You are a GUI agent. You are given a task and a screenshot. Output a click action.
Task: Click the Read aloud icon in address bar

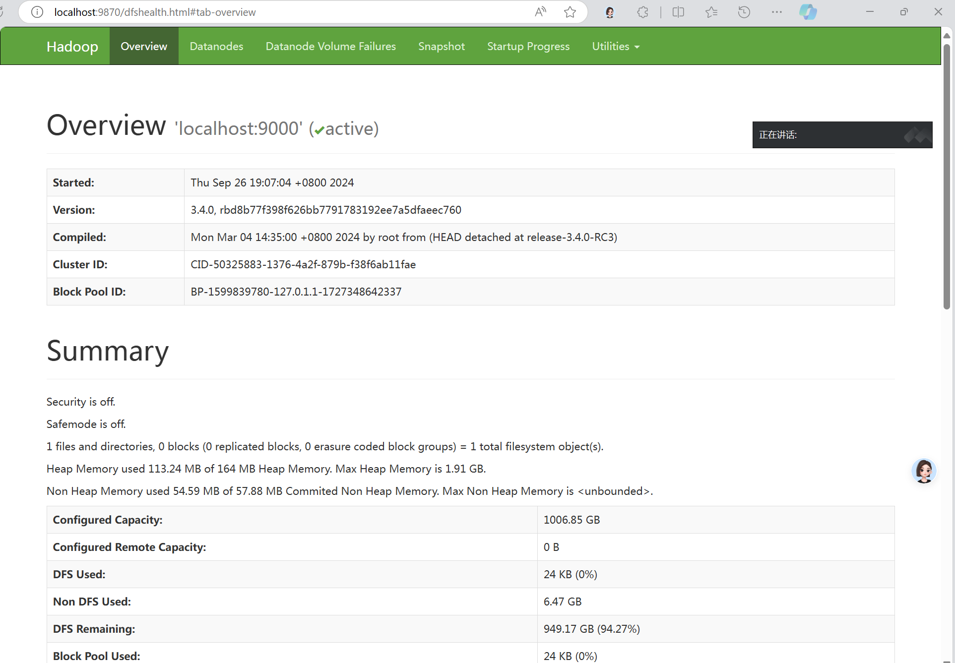pos(541,12)
